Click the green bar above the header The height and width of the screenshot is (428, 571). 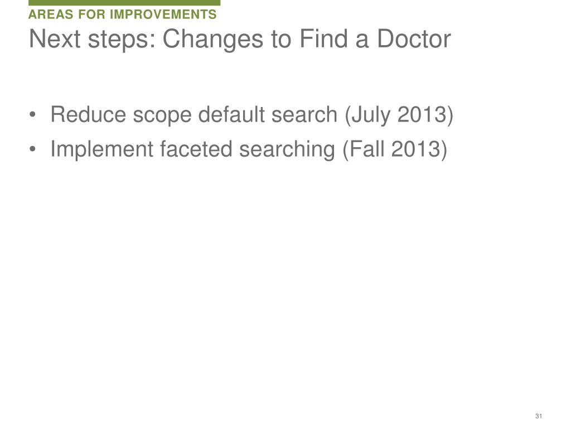point(124,3)
